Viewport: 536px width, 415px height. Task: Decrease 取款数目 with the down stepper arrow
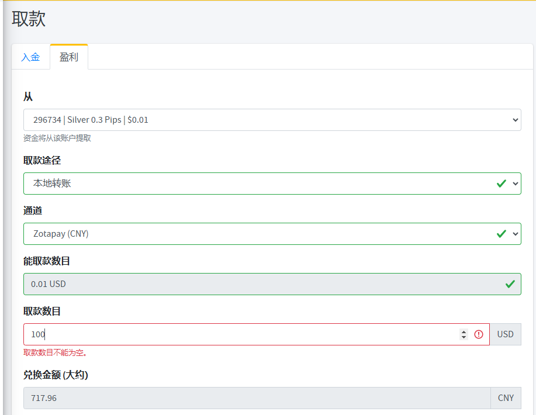(464, 337)
